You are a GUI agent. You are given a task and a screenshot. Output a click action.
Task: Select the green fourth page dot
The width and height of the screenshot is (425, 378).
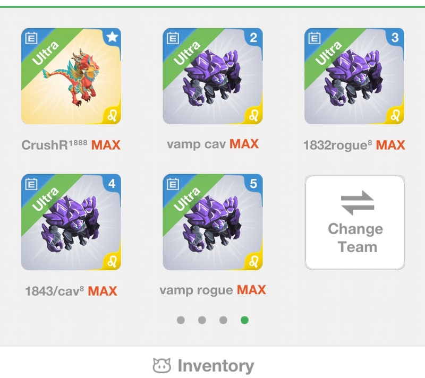[x=244, y=320]
